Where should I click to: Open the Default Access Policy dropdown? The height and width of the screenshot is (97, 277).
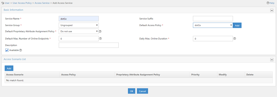click(213, 25)
